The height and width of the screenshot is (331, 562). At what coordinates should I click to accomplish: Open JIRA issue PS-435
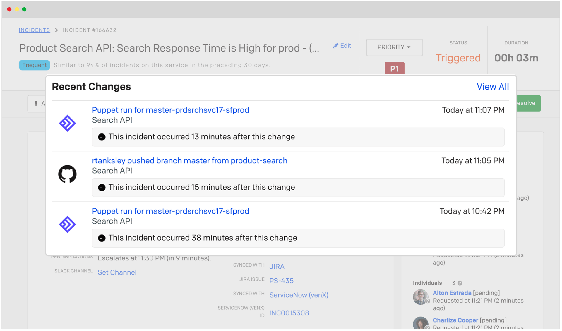point(281,281)
